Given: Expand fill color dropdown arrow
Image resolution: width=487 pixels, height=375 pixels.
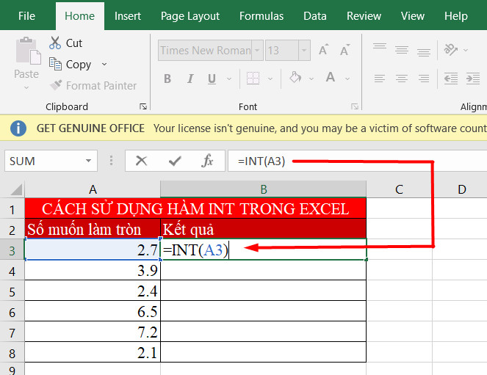Looking at the screenshot, I should click(311, 79).
